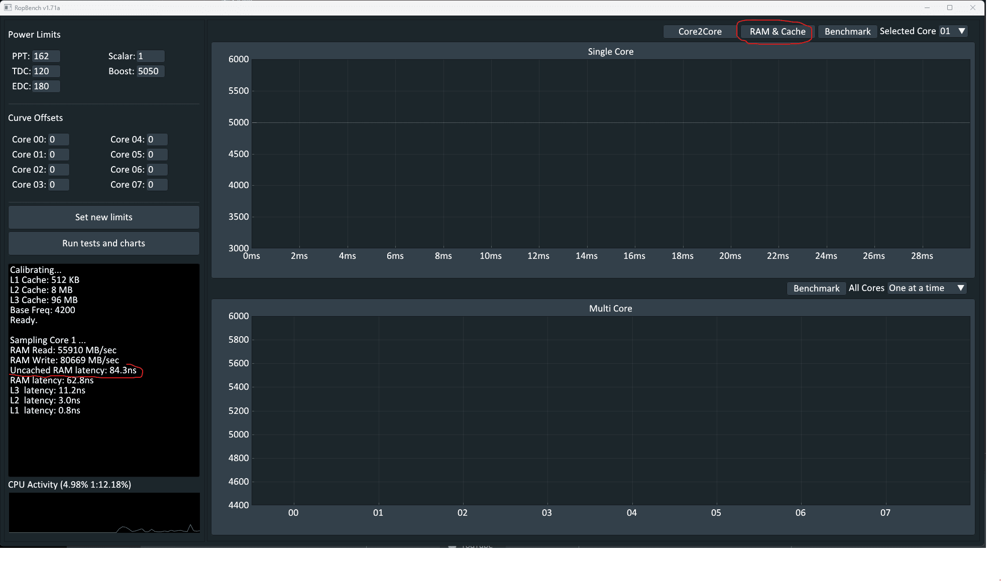Viewport: 1001px width, 581px height.
Task: Click the Multi Core chart title
Action: [x=610, y=309]
